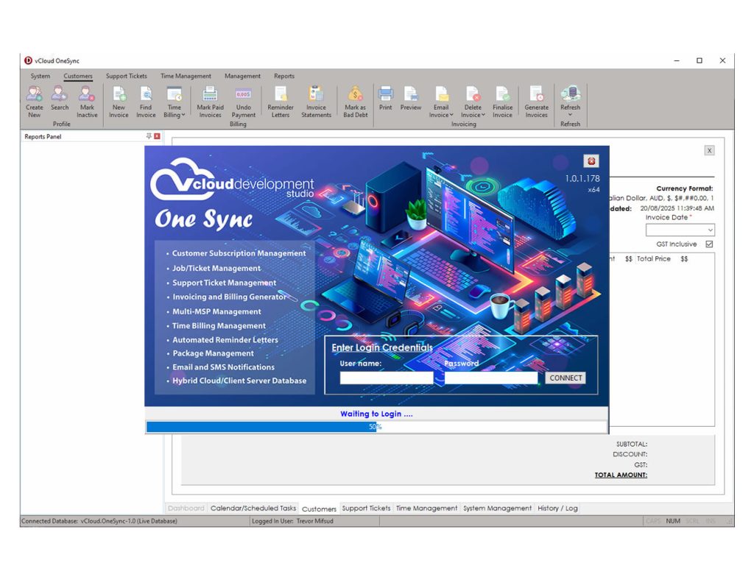This screenshot has width=754, height=580.
Task: Click the User name input field
Action: point(387,378)
